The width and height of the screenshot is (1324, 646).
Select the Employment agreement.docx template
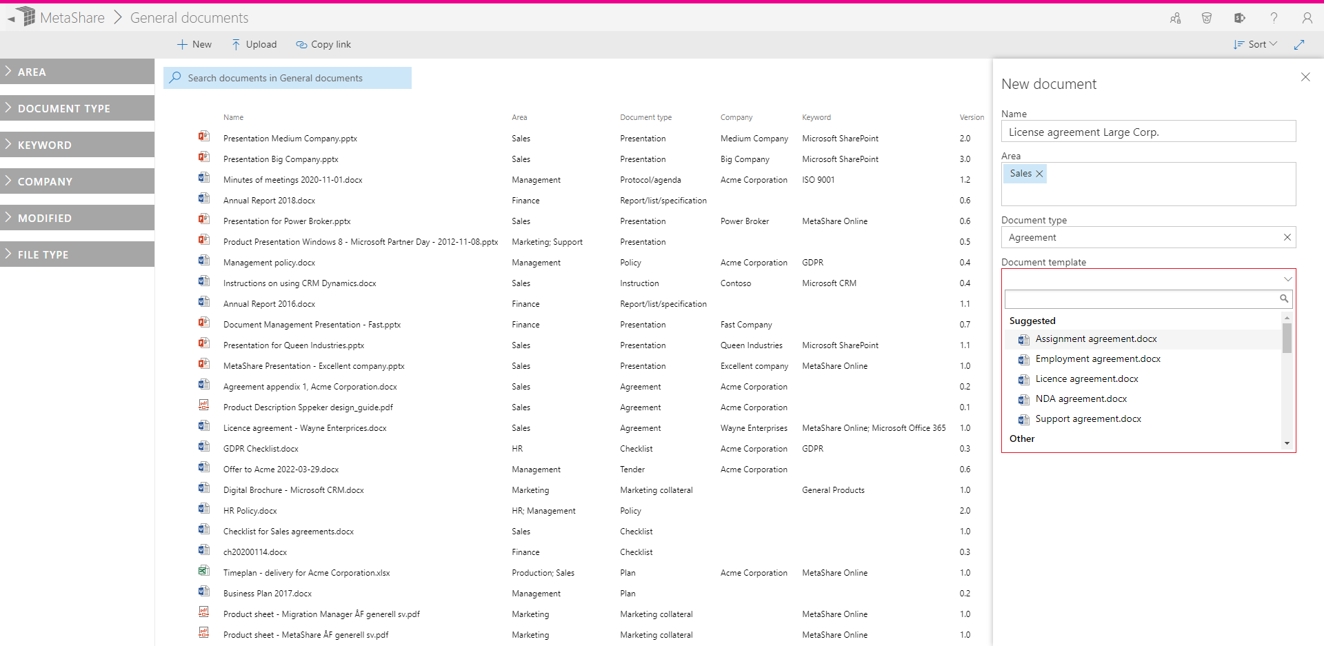coord(1098,359)
